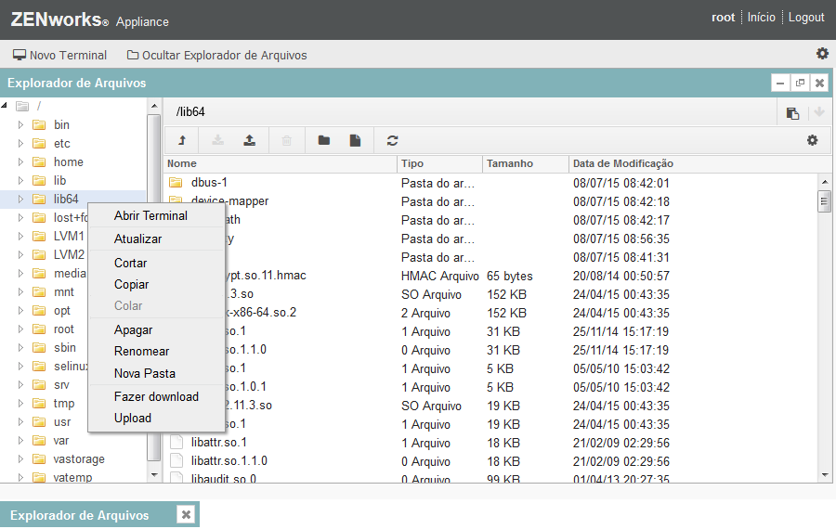
Task: Expand the bin folder tree node
Action: click(21, 124)
